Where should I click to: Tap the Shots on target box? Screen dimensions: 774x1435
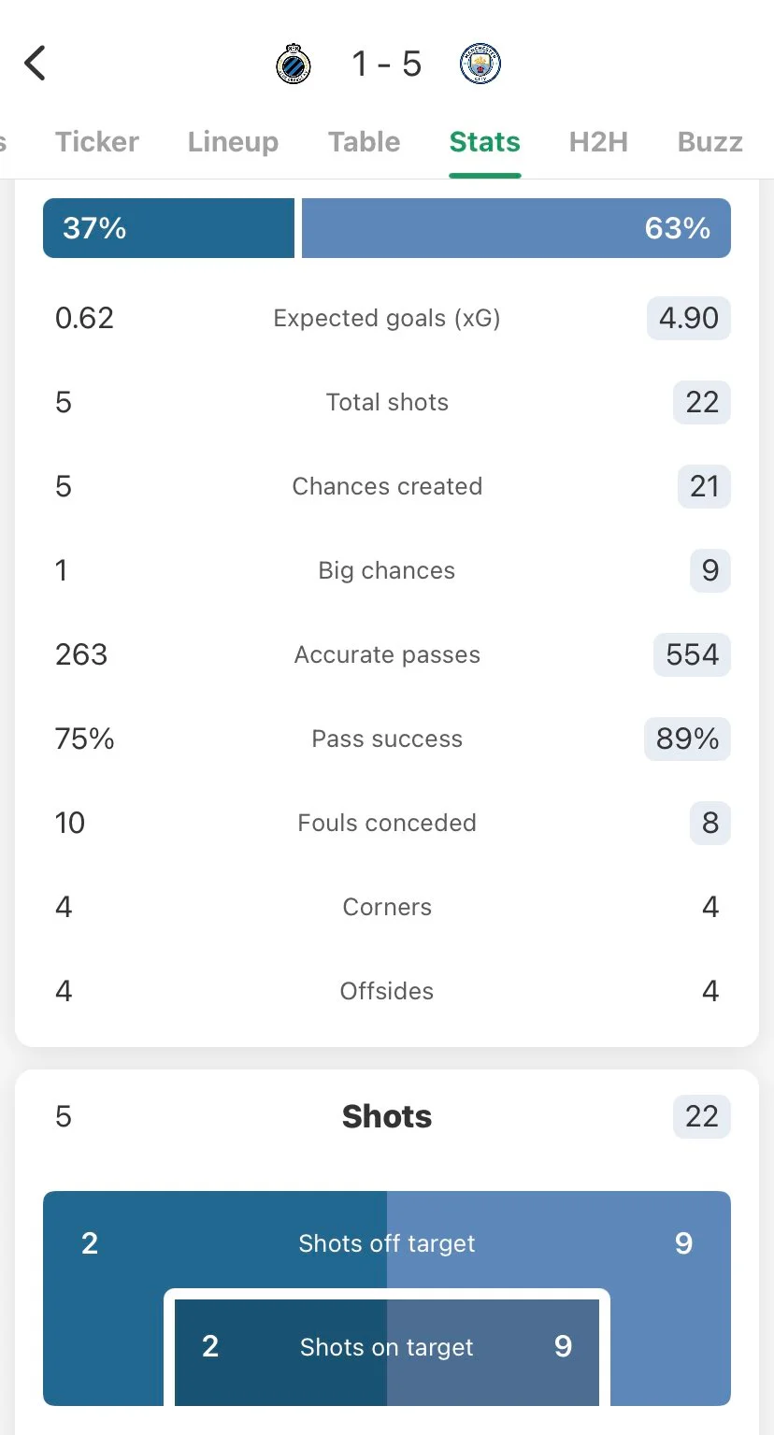387,1347
